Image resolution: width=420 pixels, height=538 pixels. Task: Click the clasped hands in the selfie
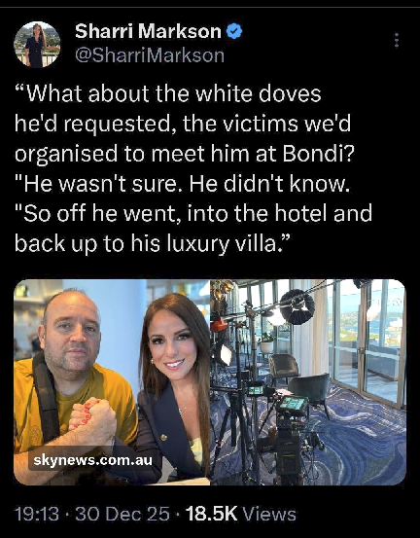(x=92, y=420)
